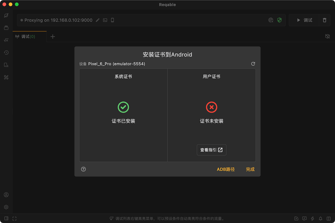
Task: Open the terminal icon next to proxy address
Action: coord(105,20)
